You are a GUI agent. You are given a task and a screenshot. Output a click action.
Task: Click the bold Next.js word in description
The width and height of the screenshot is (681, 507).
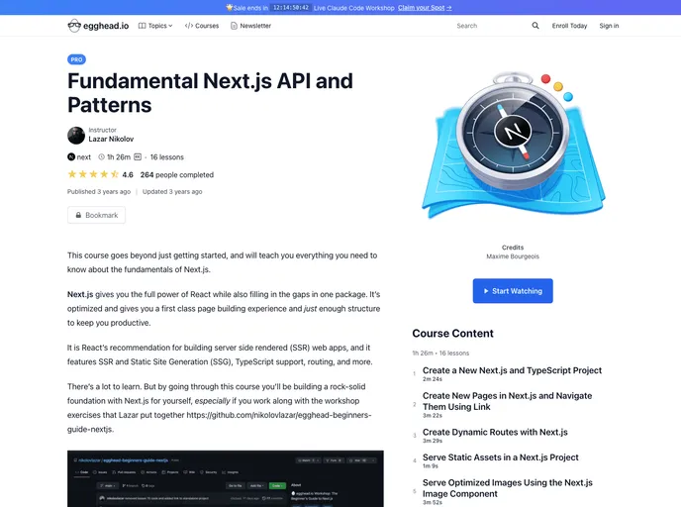click(x=80, y=294)
